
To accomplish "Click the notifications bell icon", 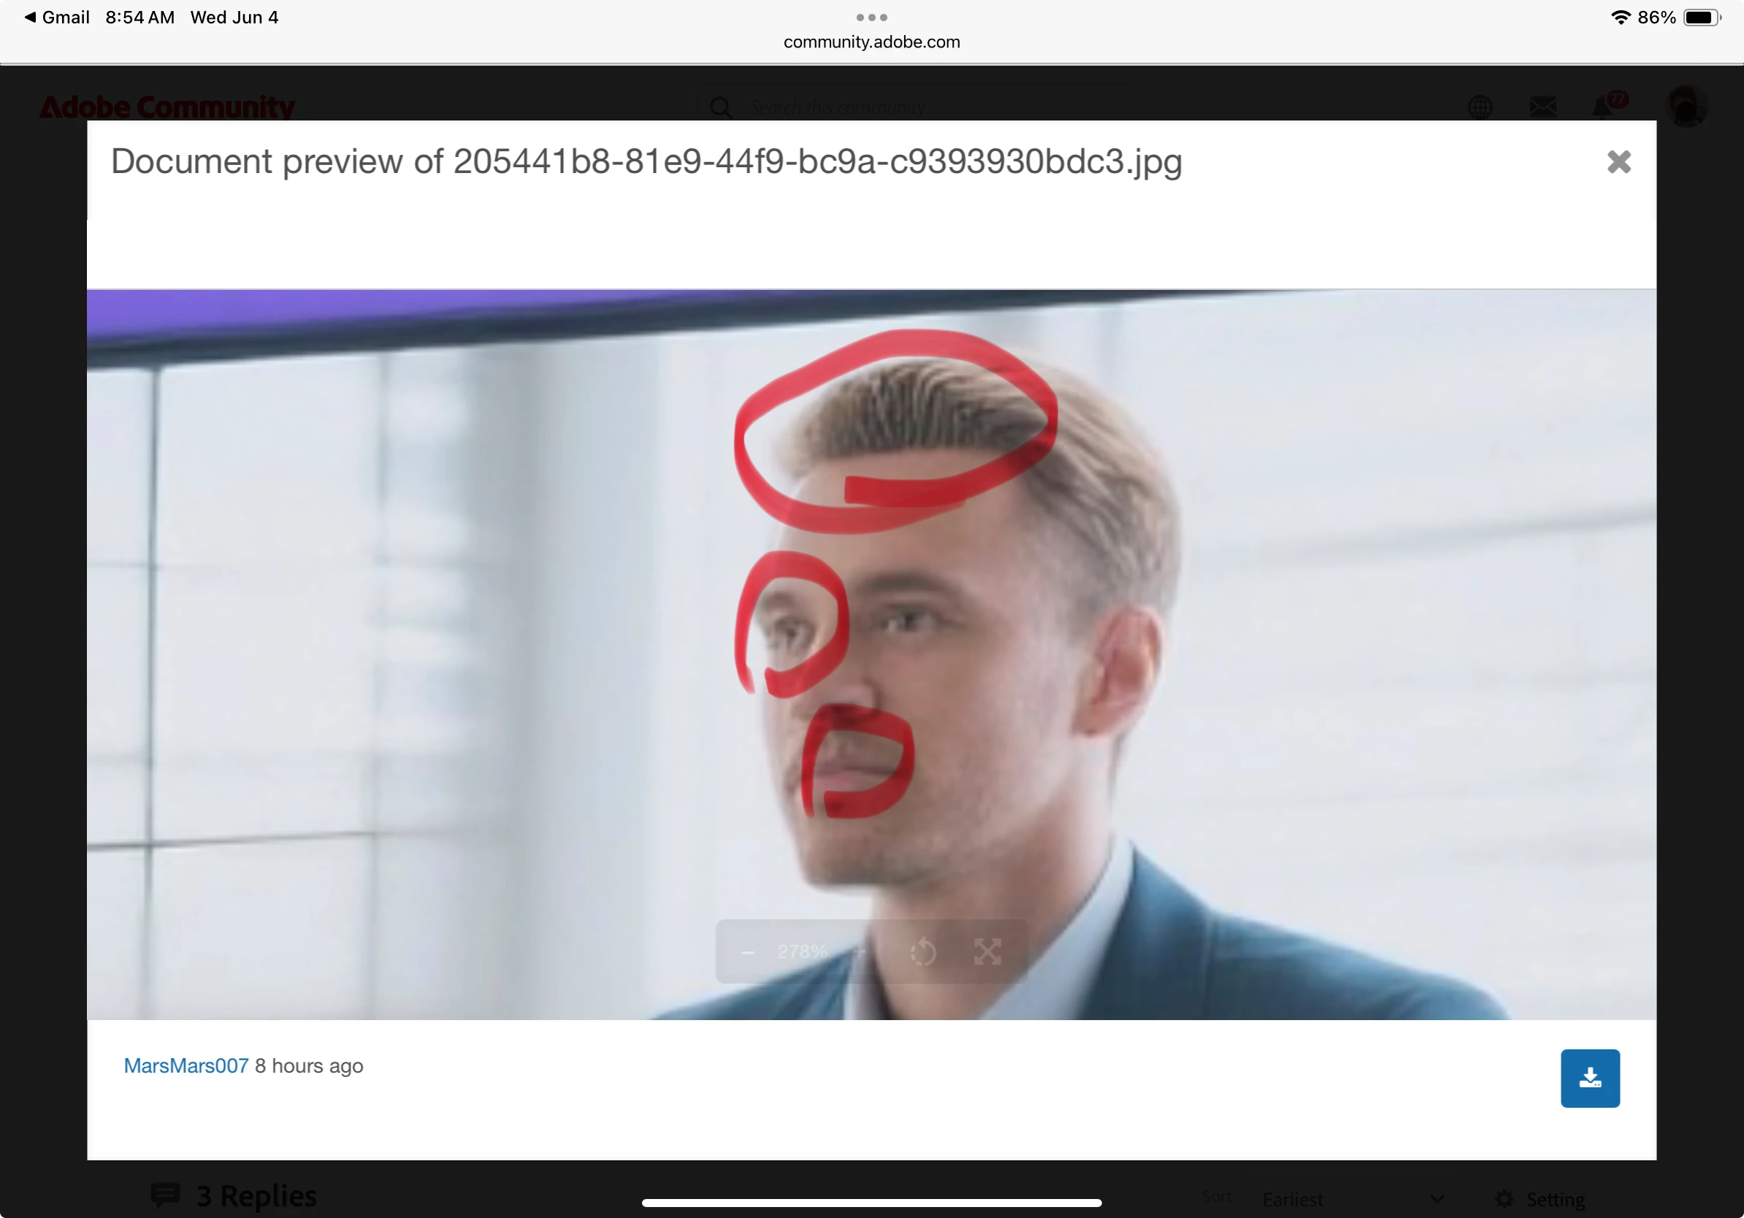I will (1603, 107).
